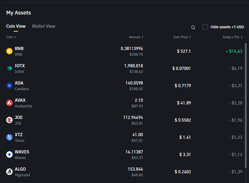Click the IOTX coin name
Image resolution: width=249 pixels, height=183 pixels.
click(x=20, y=66)
